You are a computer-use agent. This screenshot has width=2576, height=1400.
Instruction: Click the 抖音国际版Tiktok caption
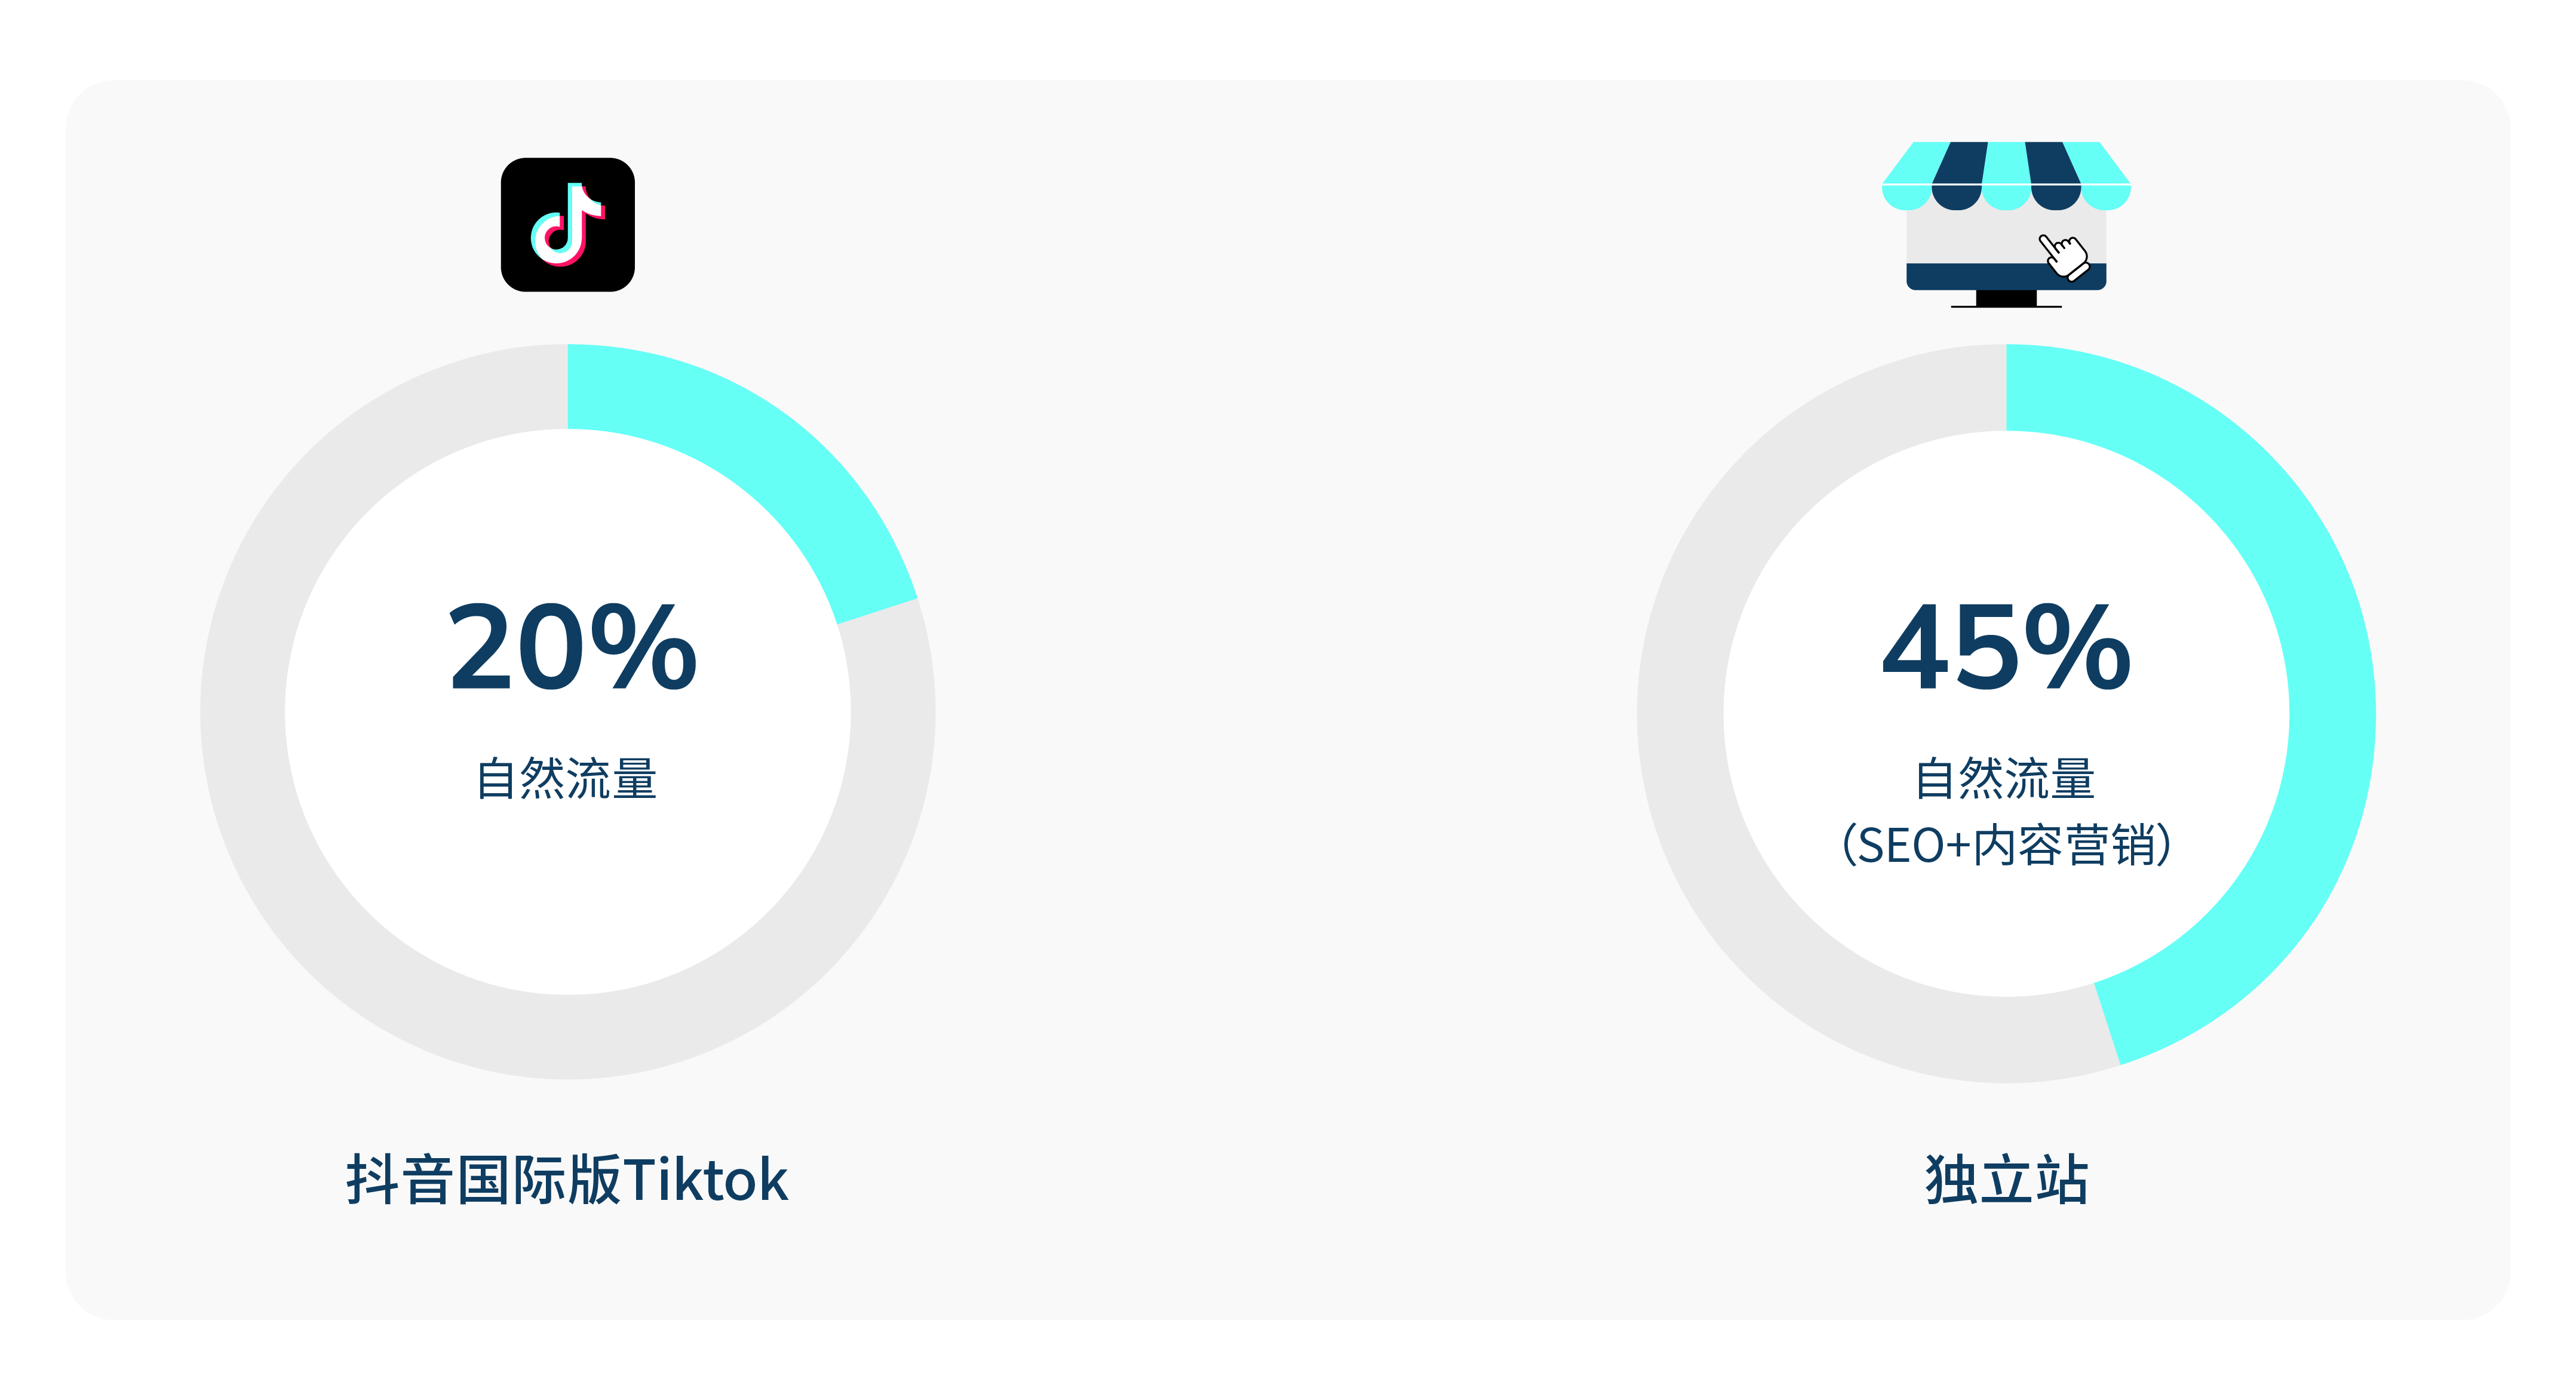[567, 1180]
